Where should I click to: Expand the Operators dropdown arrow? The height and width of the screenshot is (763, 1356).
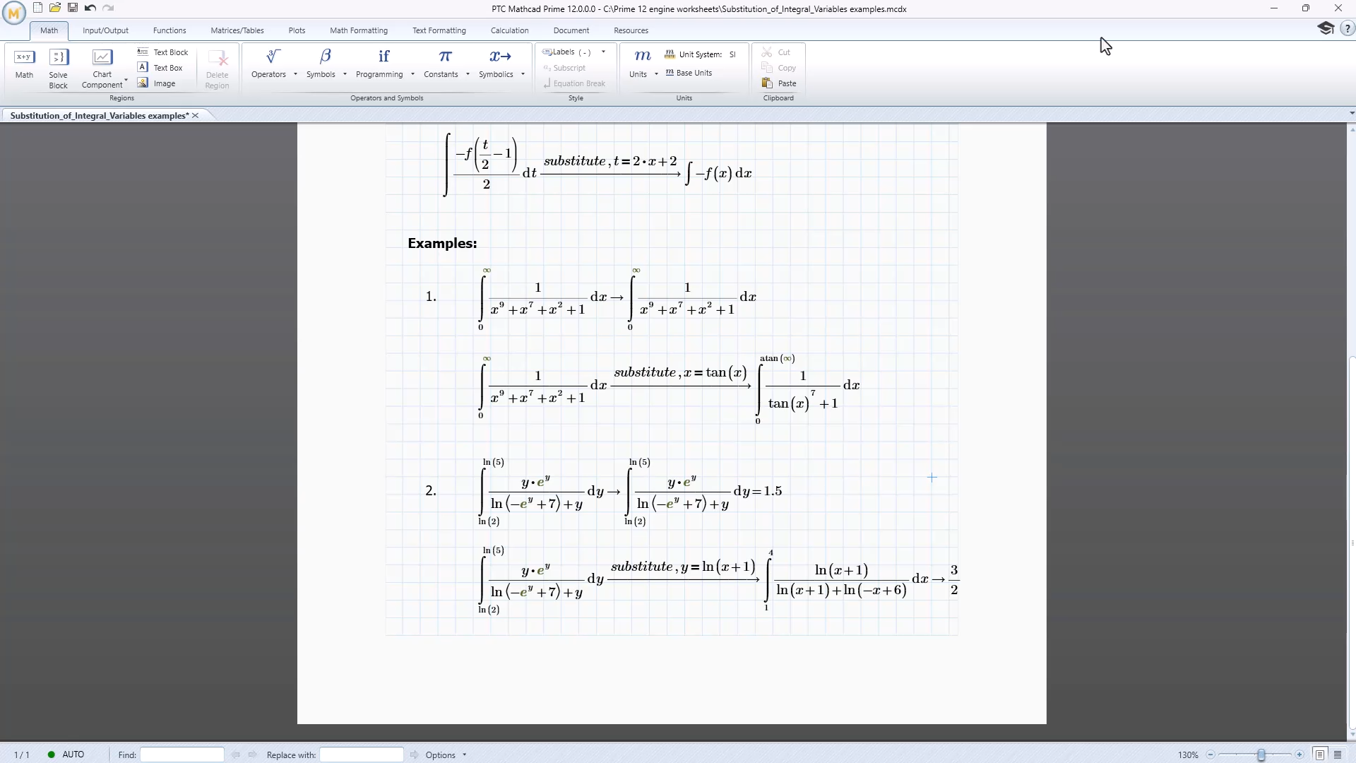(x=295, y=74)
